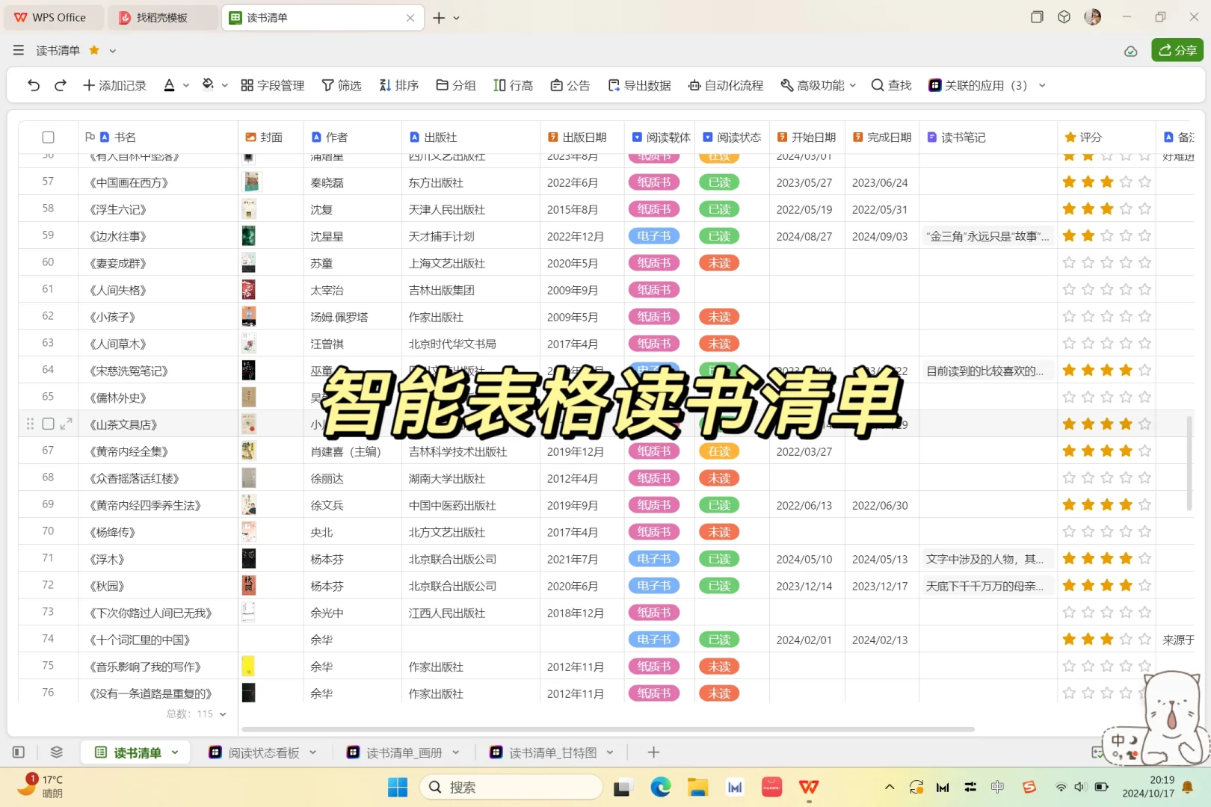The height and width of the screenshot is (807, 1211).
Task: Set the third star rating for 人间失格
Action: point(1106,290)
